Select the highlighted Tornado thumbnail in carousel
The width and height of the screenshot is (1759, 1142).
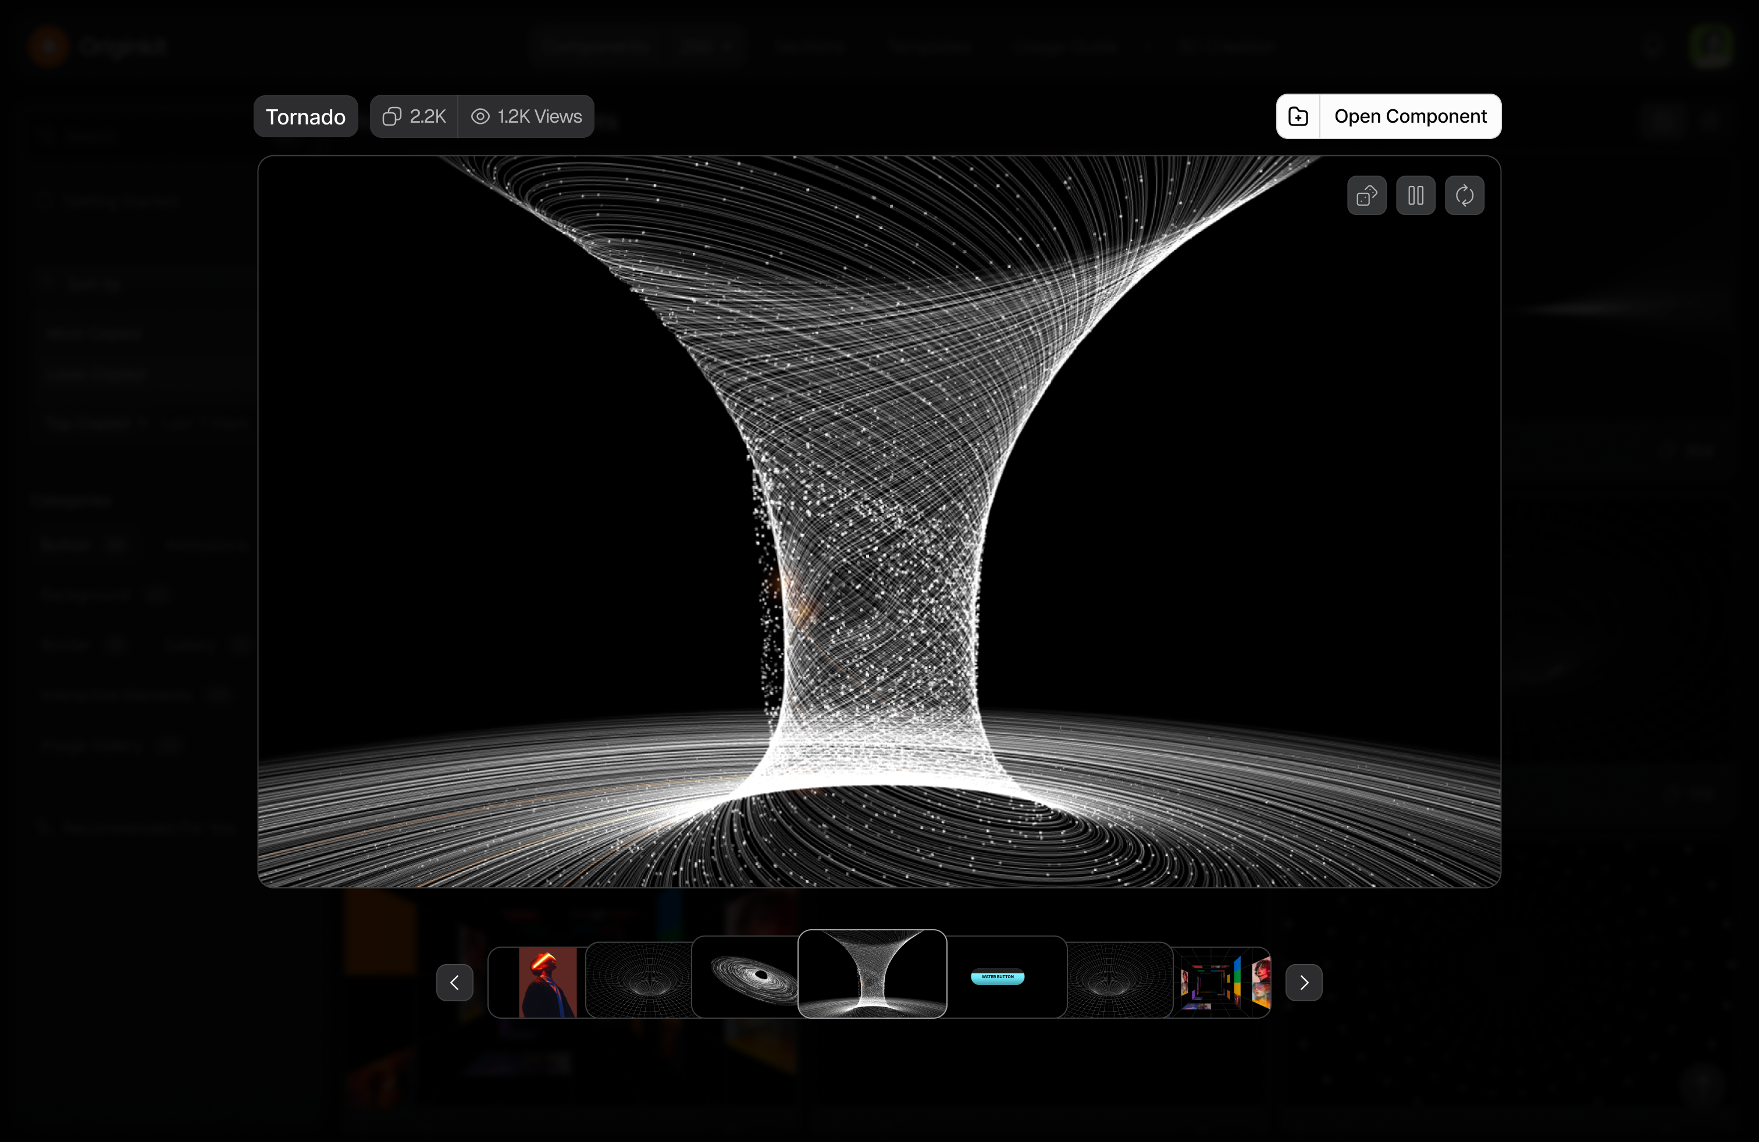872,973
